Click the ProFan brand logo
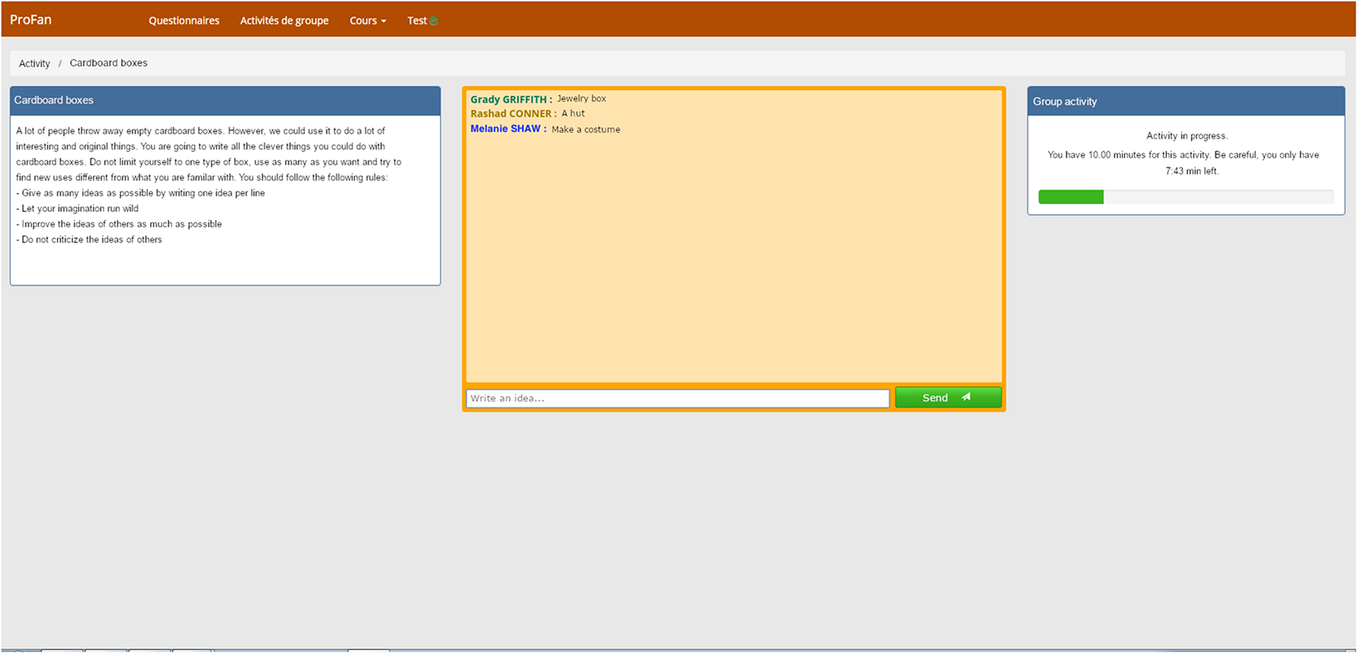Image resolution: width=1358 pixels, height=654 pixels. pyautogui.click(x=31, y=20)
